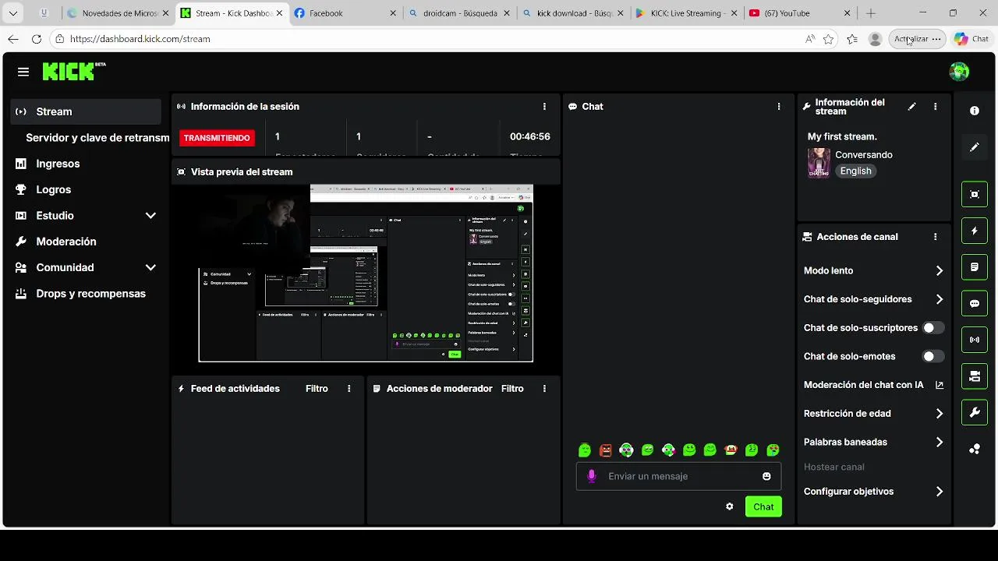Pick the first green emote in the row
Viewport: 998px width, 561px height.
585,450
